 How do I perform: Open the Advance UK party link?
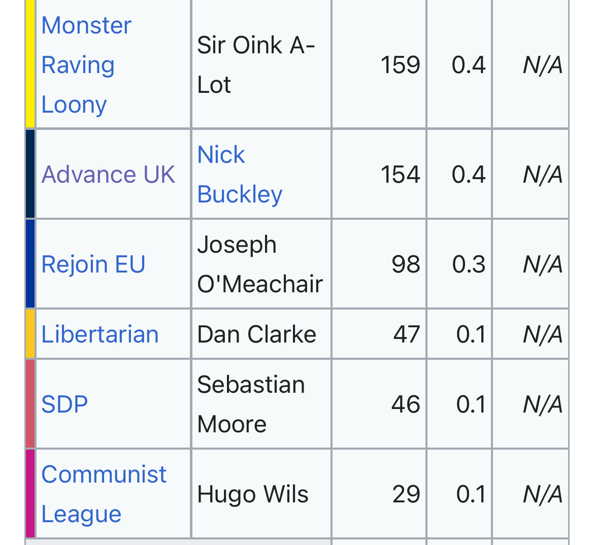[108, 175]
